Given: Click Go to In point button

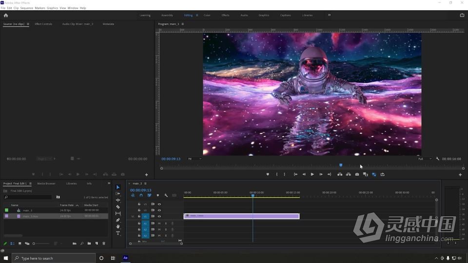Looking at the screenshot, I should [x=295, y=174].
